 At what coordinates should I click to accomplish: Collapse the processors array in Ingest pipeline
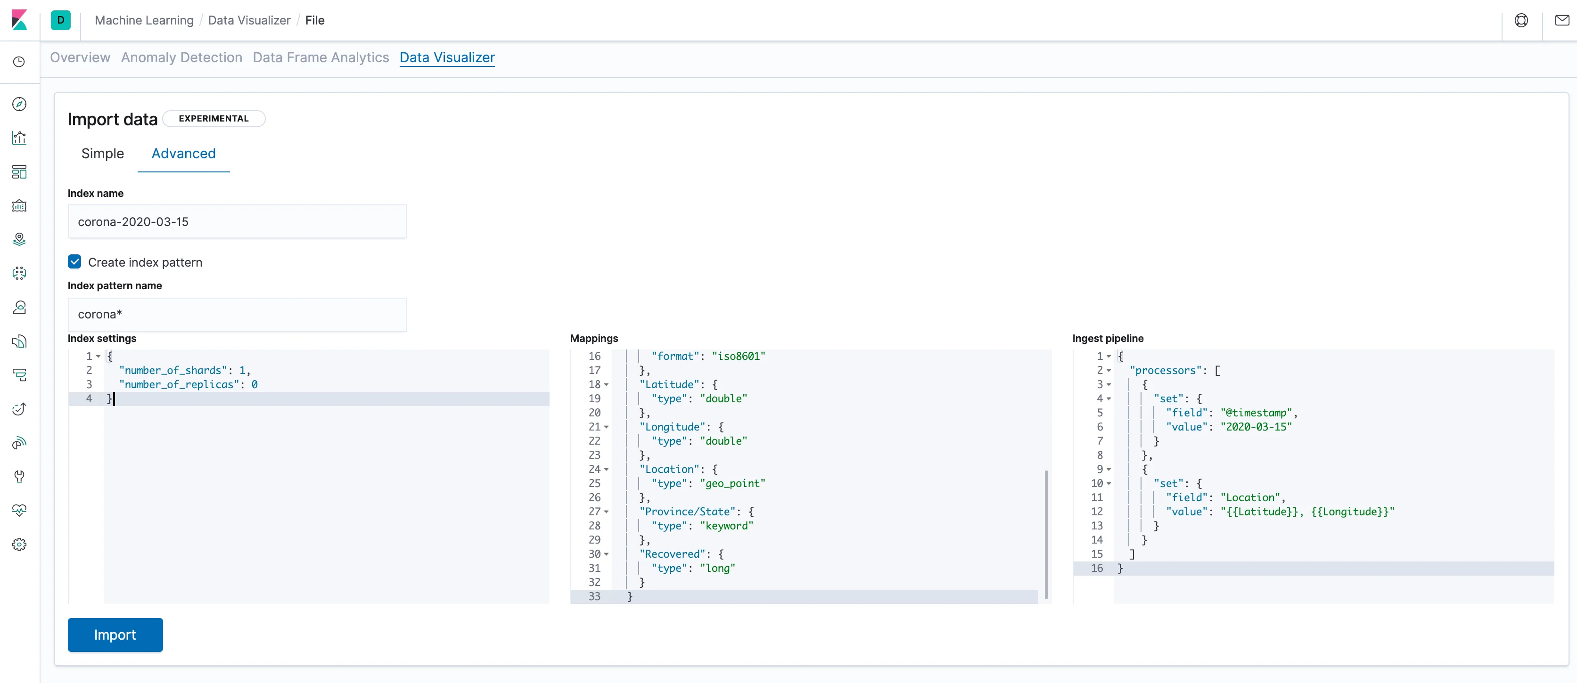click(1109, 371)
